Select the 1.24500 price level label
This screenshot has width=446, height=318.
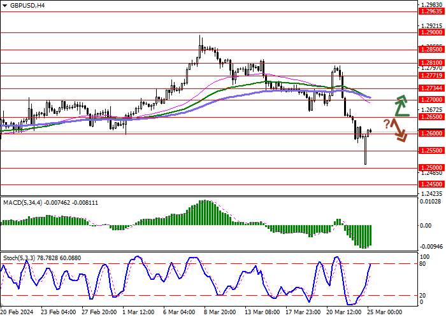(432, 184)
